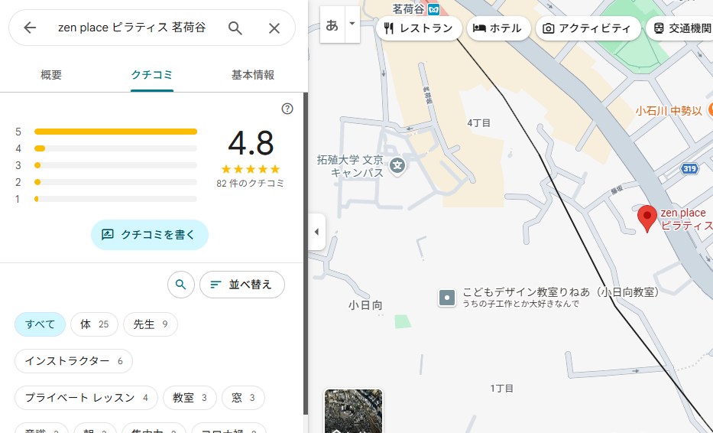Click the こどもデザイン教室りねあ map marker

447,298
